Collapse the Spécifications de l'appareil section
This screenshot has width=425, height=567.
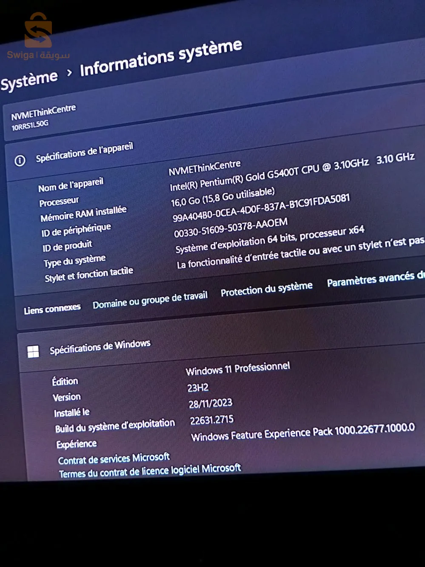tap(84, 153)
